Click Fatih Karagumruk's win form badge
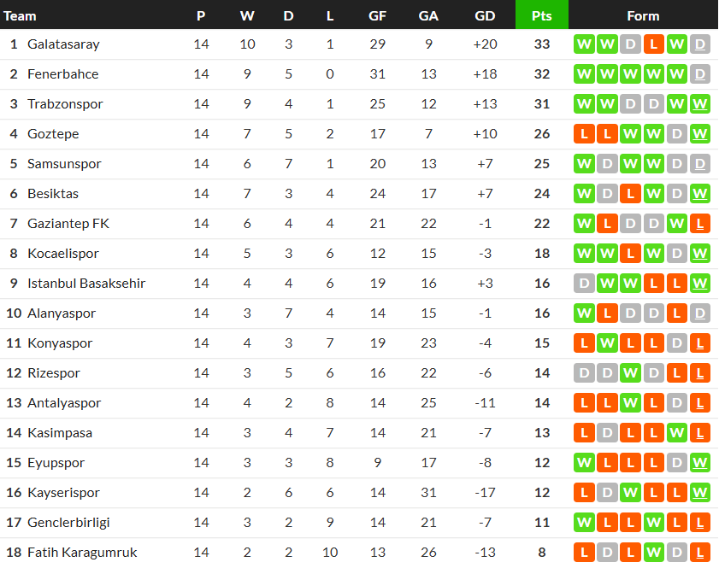Screen dimensions: 719x568 point(654,553)
